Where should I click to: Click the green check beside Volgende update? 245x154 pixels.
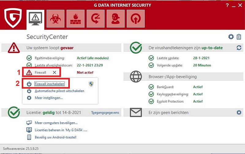[151, 65]
